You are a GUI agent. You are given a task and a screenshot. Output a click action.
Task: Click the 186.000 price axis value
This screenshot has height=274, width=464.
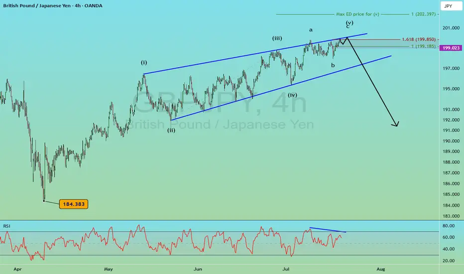pyautogui.click(x=451, y=184)
